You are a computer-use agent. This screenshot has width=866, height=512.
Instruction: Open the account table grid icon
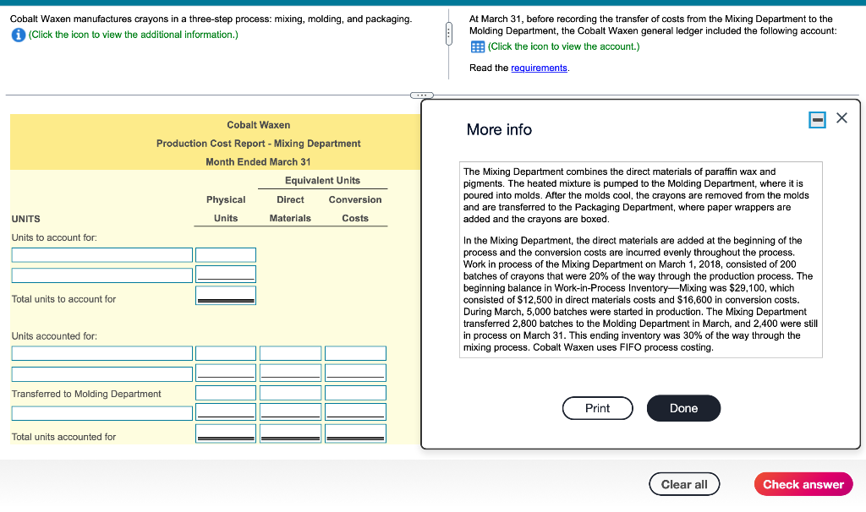pos(478,47)
